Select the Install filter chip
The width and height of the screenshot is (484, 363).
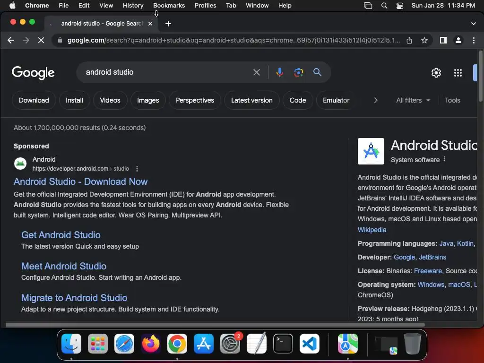point(74,100)
